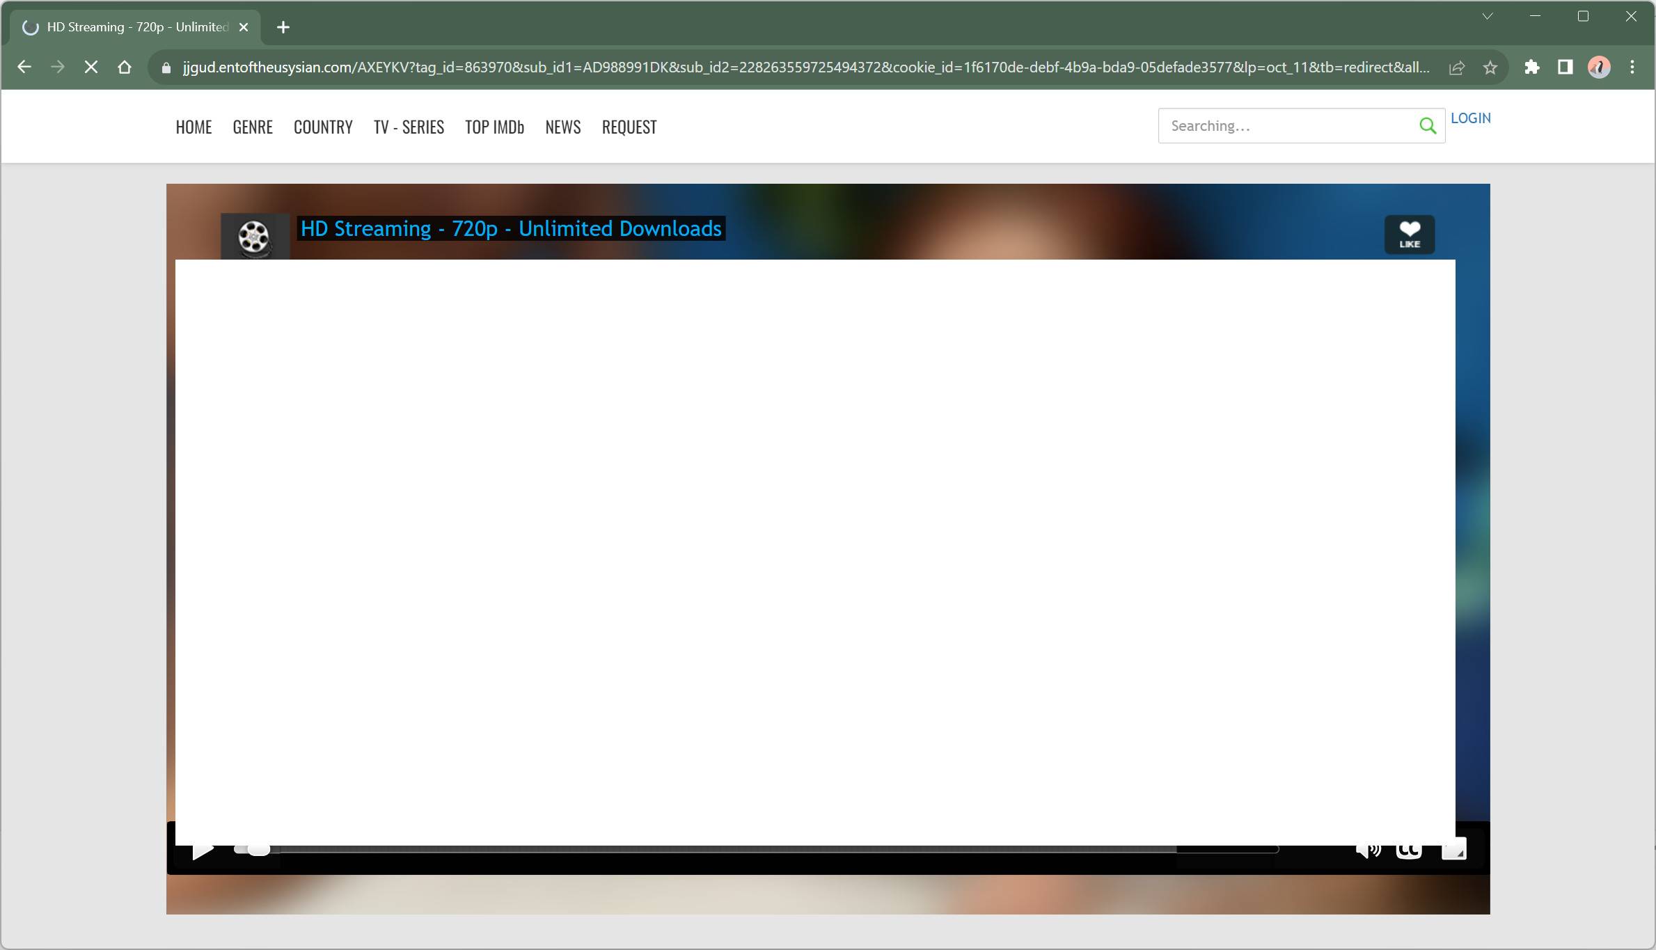This screenshot has width=1656, height=950.
Task: Click the play button on the video player
Action: click(203, 848)
